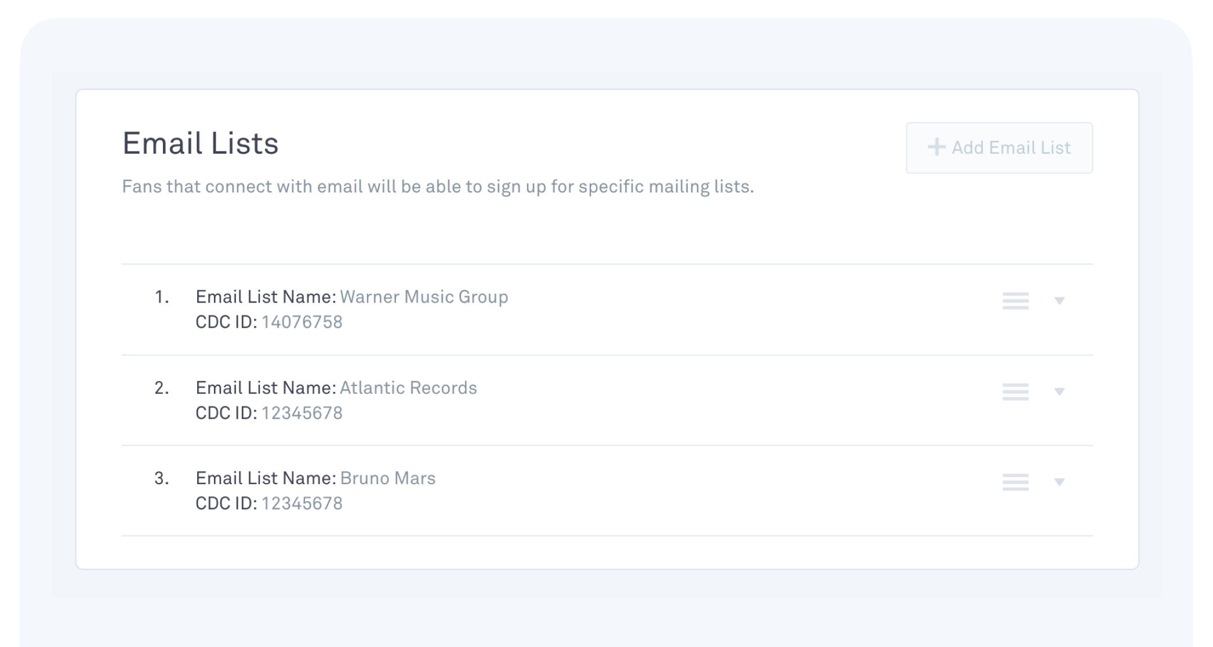Click the CDC ID under Bruno Mars
The height and width of the screenshot is (647, 1213).
pos(302,504)
